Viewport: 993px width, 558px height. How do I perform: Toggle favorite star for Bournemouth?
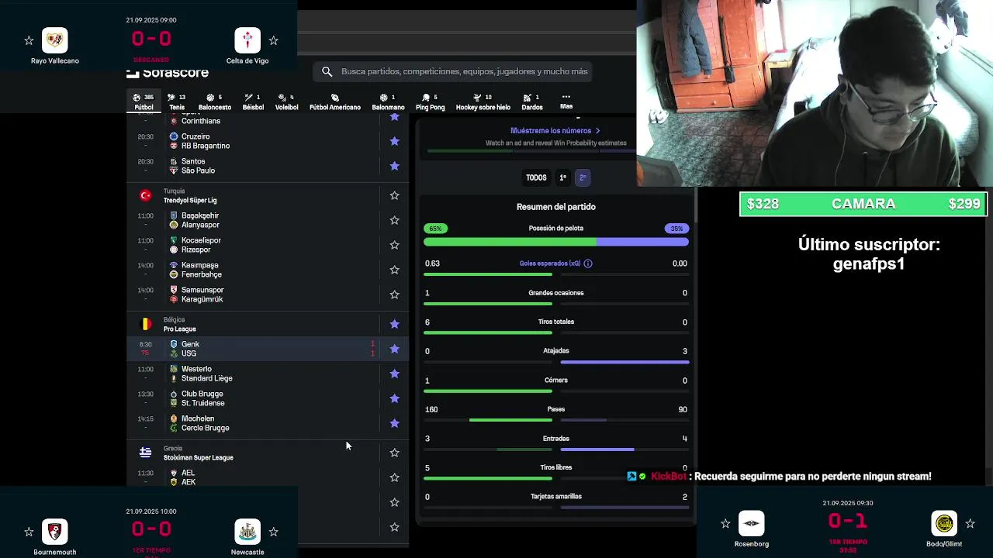[29, 532]
